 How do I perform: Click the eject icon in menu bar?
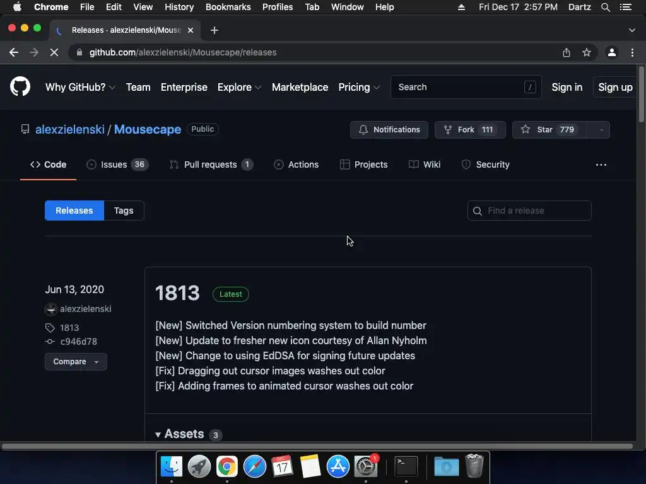coord(461,7)
